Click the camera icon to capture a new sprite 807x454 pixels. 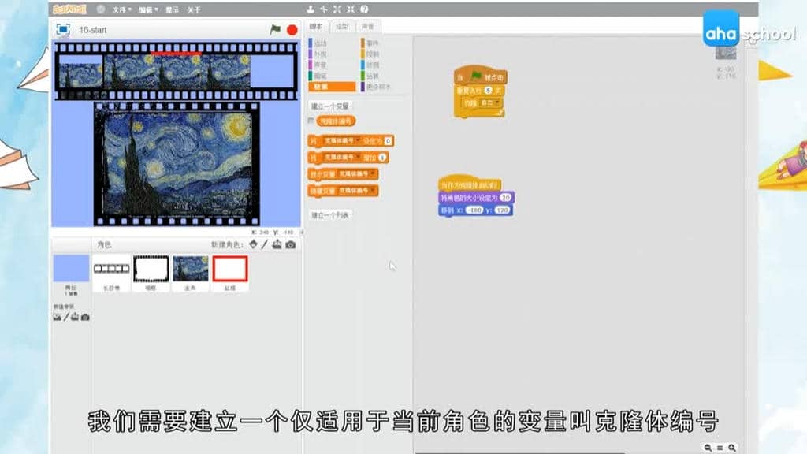coord(291,244)
